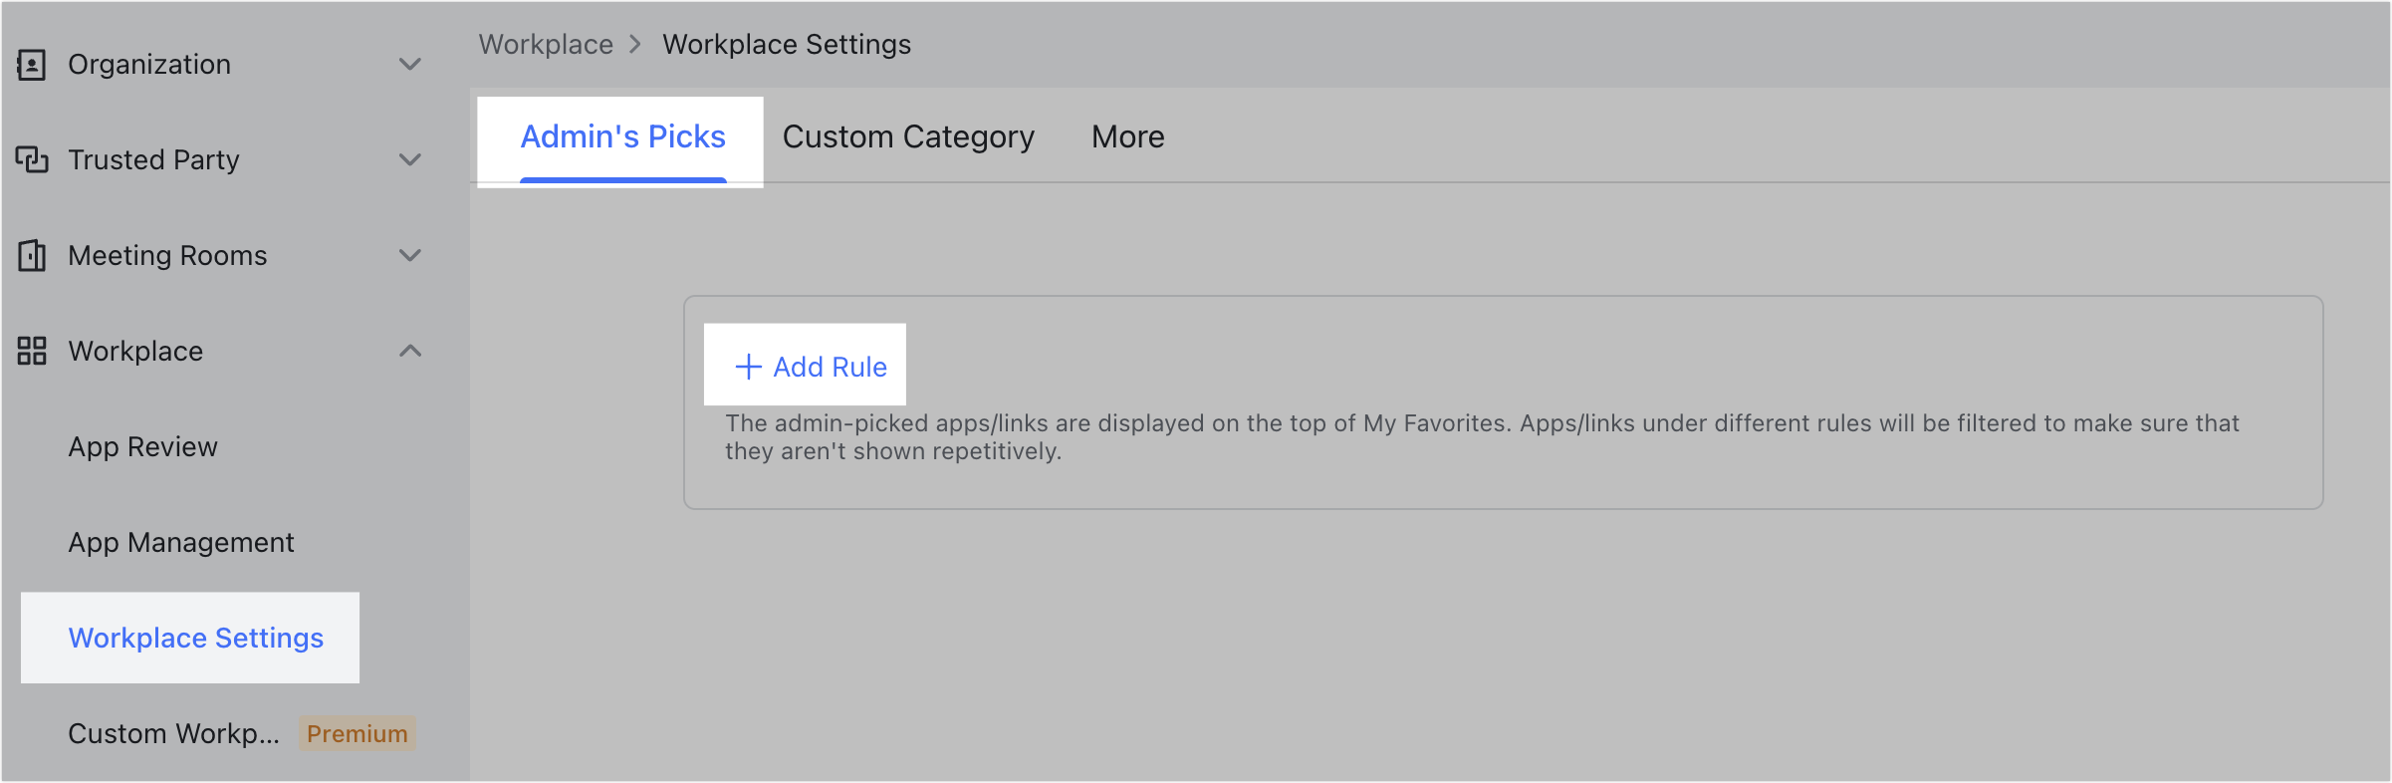Select Workplace Settings in the sidebar
Image resolution: width=2392 pixels, height=783 pixels.
coord(195,639)
